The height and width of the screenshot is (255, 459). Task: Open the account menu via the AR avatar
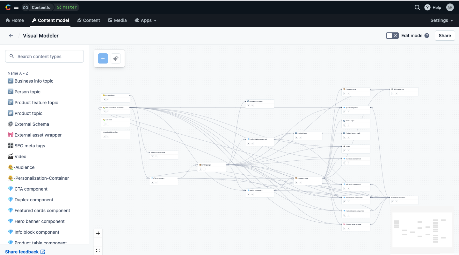450,7
